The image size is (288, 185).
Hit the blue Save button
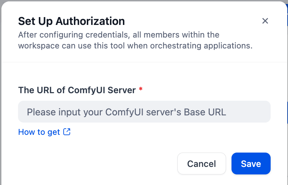point(251,163)
